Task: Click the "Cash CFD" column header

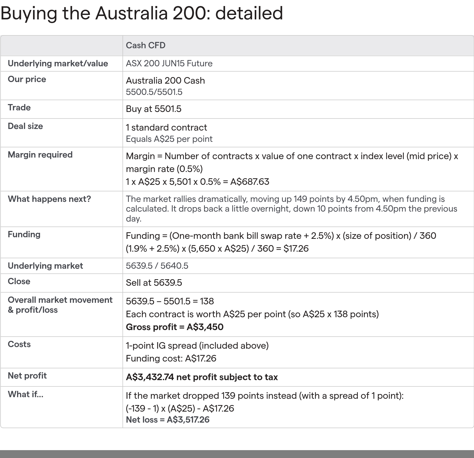Action: [x=146, y=45]
